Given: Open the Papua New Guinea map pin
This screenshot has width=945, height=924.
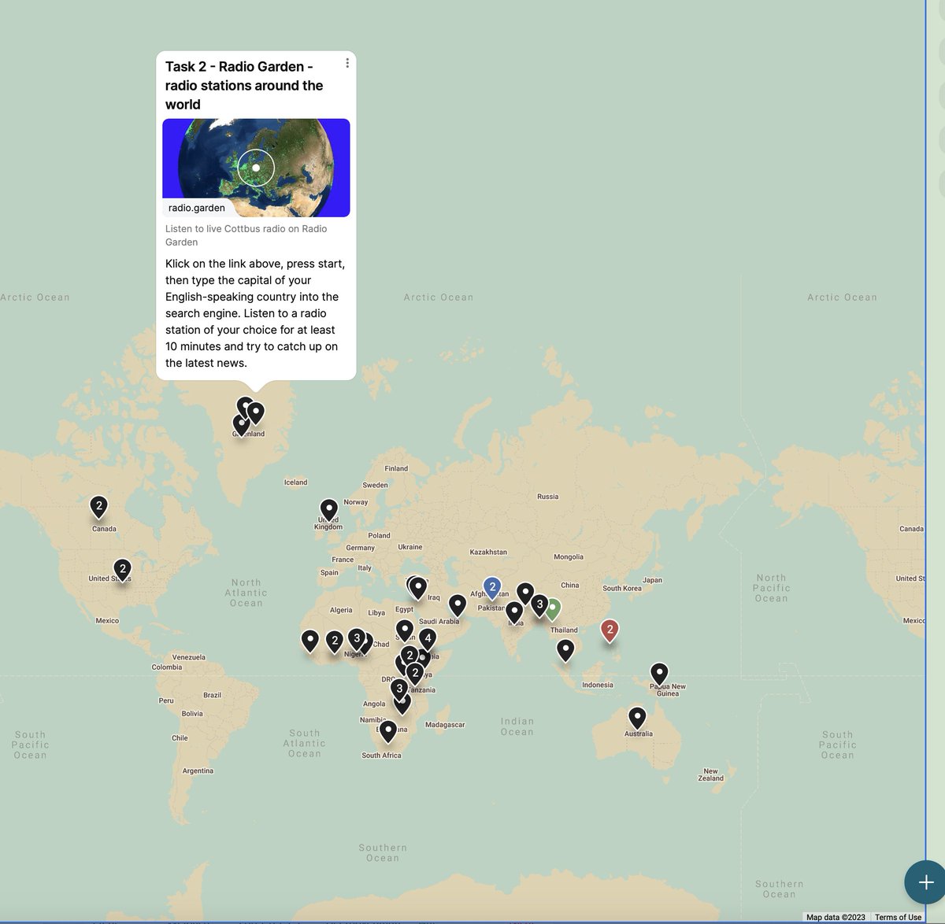Looking at the screenshot, I should pos(659,675).
